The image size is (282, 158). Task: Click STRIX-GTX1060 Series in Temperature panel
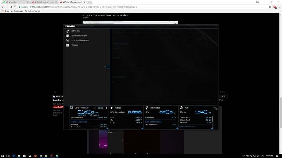[x=153, y=122]
